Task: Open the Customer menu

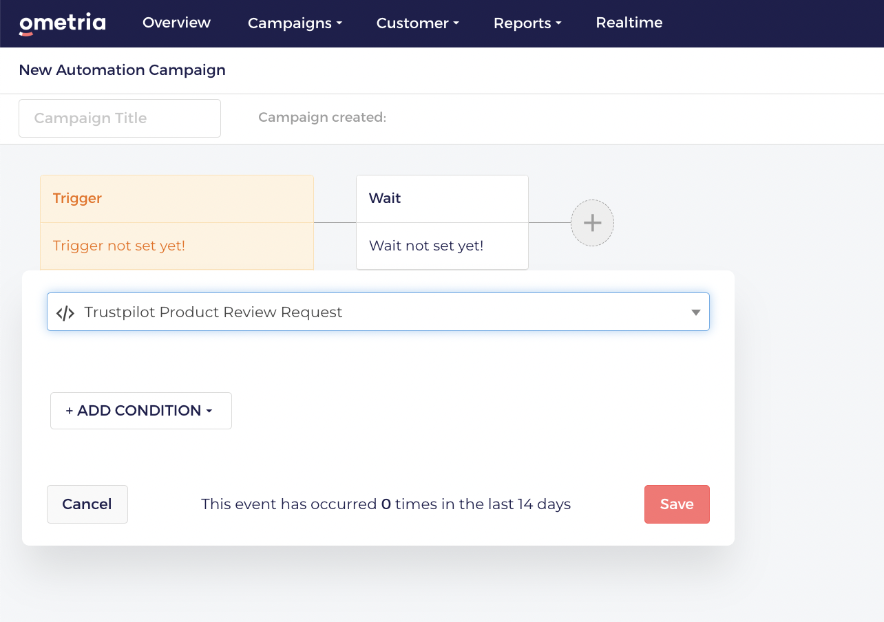Action: pyautogui.click(x=417, y=23)
